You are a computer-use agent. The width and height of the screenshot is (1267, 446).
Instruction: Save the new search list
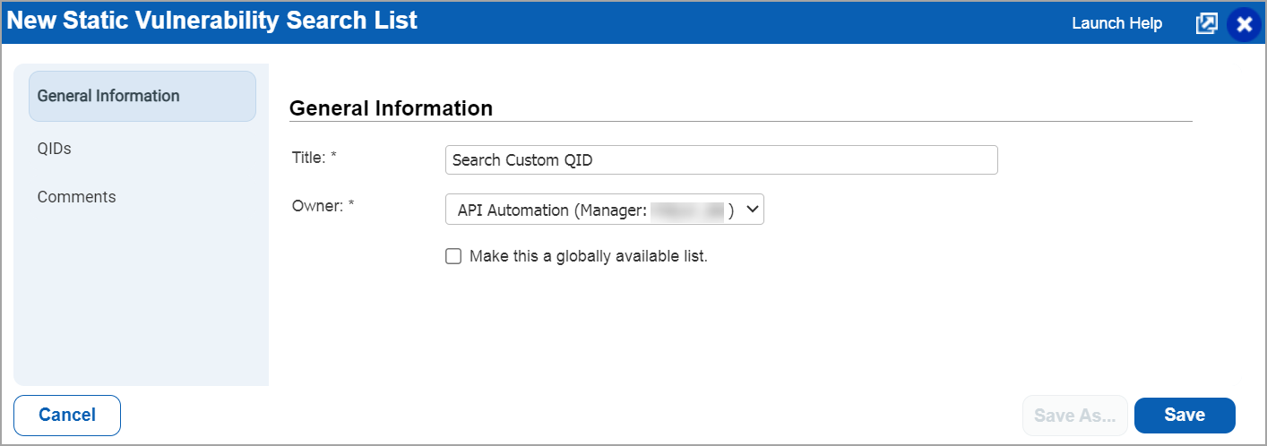(1184, 416)
